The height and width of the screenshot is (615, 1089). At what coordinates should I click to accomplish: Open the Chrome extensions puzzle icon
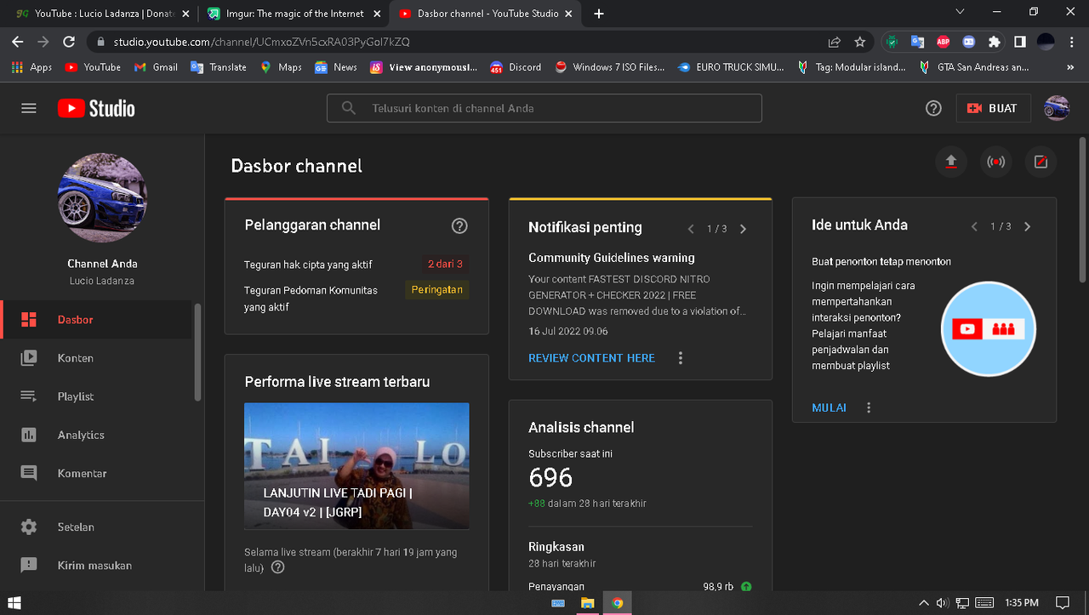tap(994, 42)
